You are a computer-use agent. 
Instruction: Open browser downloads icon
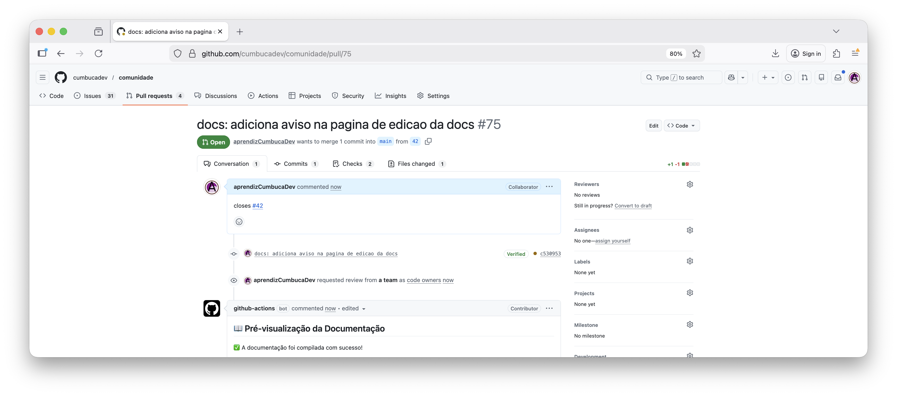tap(775, 53)
